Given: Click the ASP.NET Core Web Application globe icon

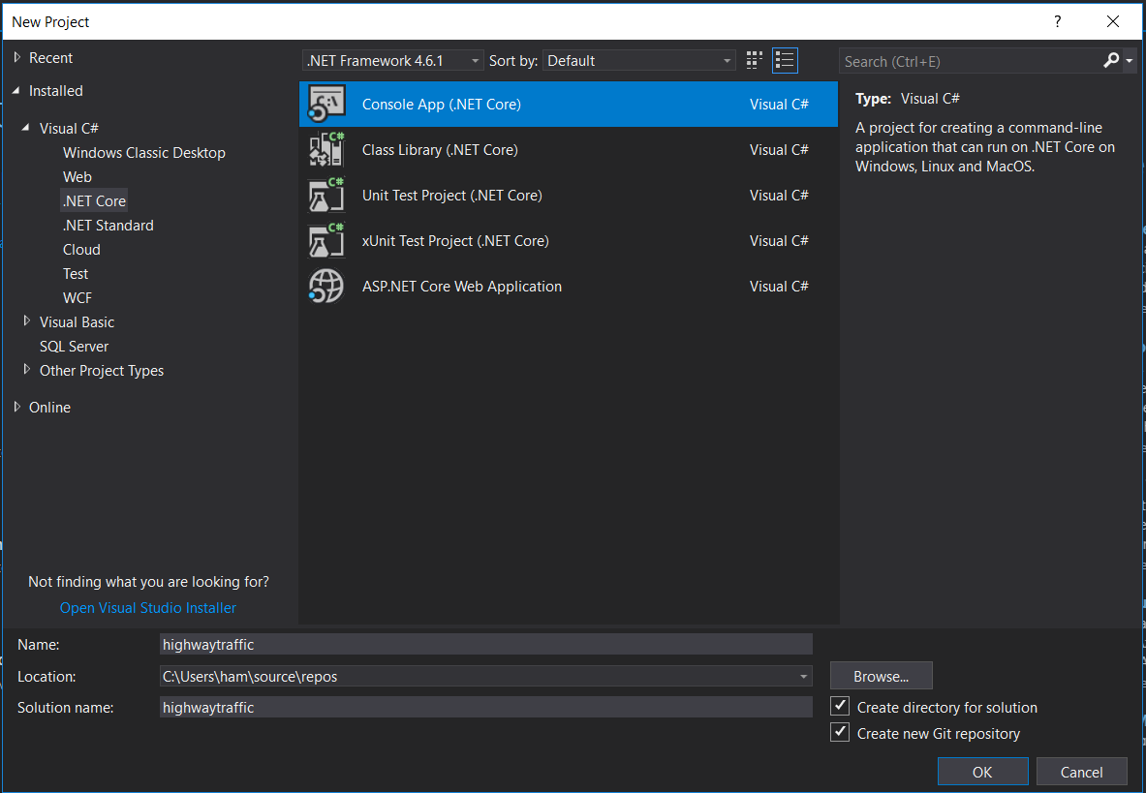Looking at the screenshot, I should (x=325, y=286).
